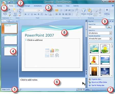Click the Editing binoculars icon

coord(107,10)
